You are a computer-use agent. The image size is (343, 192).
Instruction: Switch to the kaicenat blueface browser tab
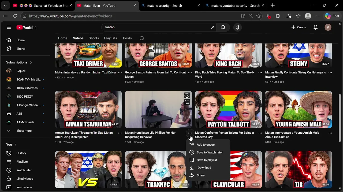pos(42,5)
